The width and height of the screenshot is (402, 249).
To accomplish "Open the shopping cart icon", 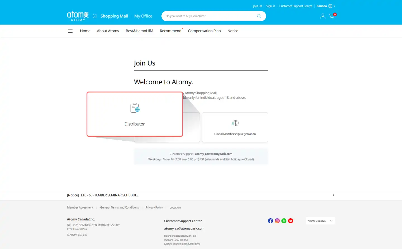I will click(x=332, y=16).
